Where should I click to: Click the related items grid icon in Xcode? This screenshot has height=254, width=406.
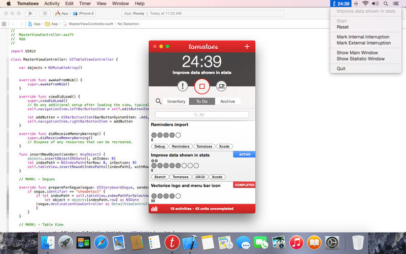pyautogui.click(x=4, y=24)
